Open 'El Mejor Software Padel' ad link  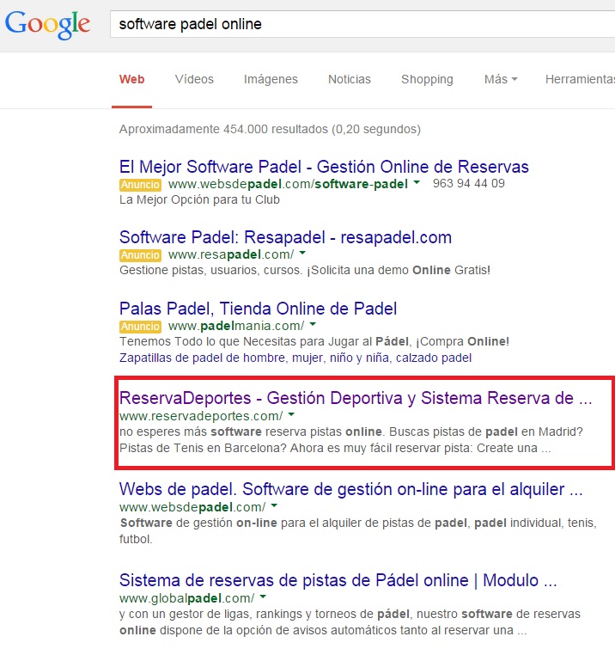[x=324, y=167]
